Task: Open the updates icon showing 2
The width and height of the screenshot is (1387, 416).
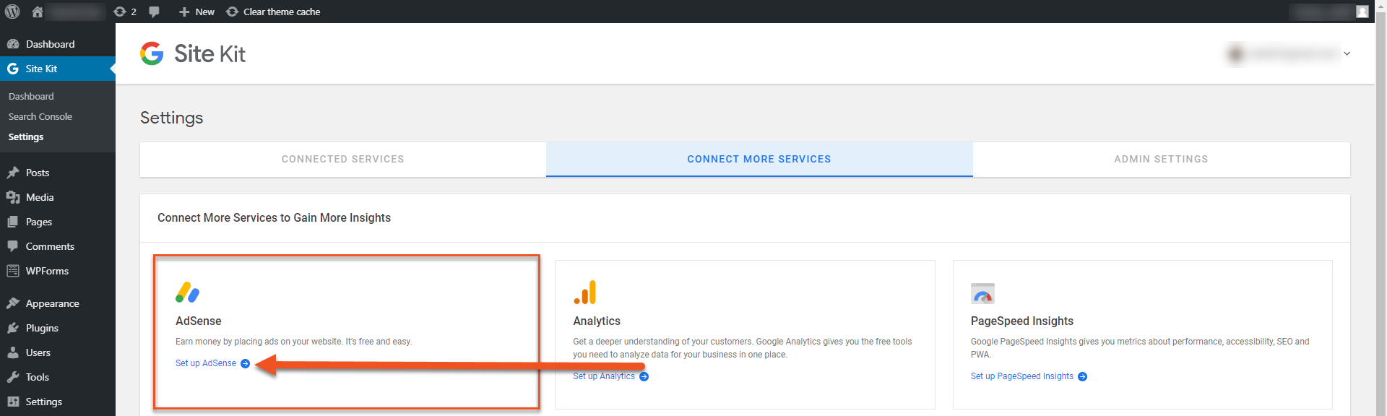Action: [125, 12]
